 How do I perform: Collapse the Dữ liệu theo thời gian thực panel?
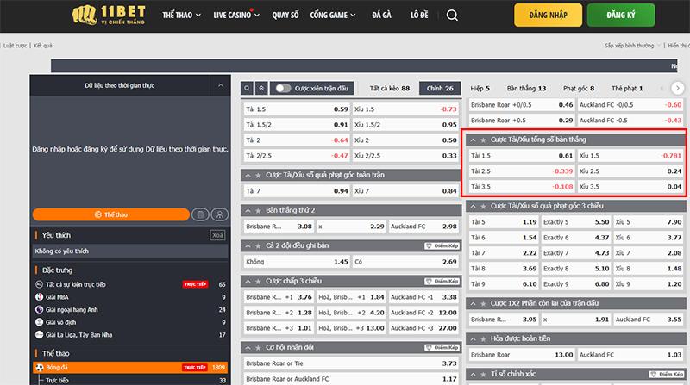pos(222,86)
